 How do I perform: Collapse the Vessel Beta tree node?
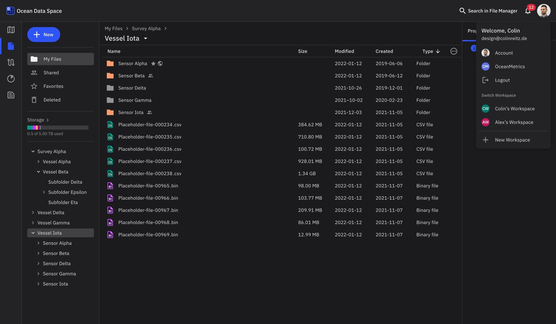[x=38, y=171]
